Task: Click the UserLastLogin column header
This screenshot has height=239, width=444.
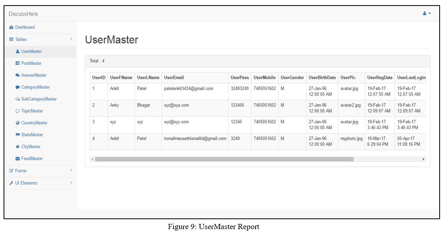Action: click(x=411, y=78)
